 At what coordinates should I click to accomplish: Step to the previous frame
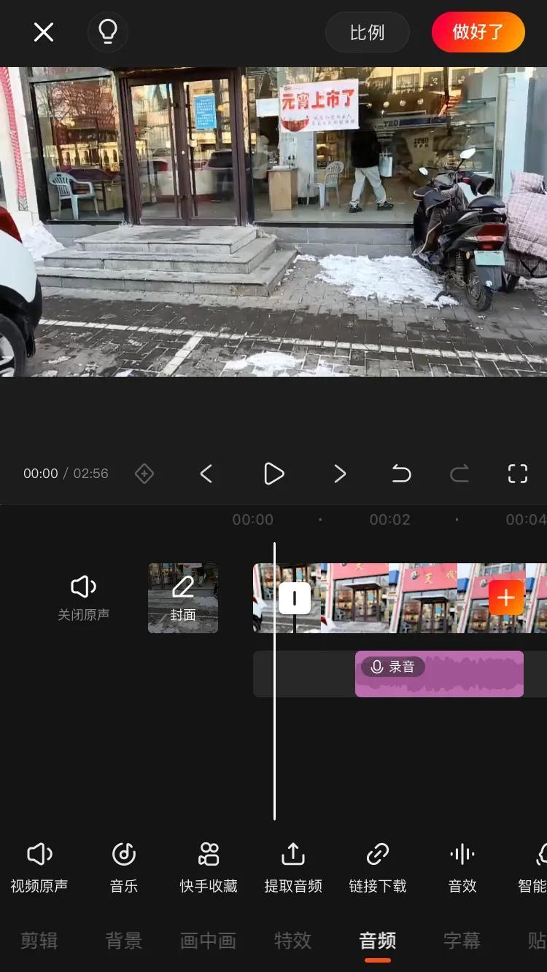(x=206, y=474)
